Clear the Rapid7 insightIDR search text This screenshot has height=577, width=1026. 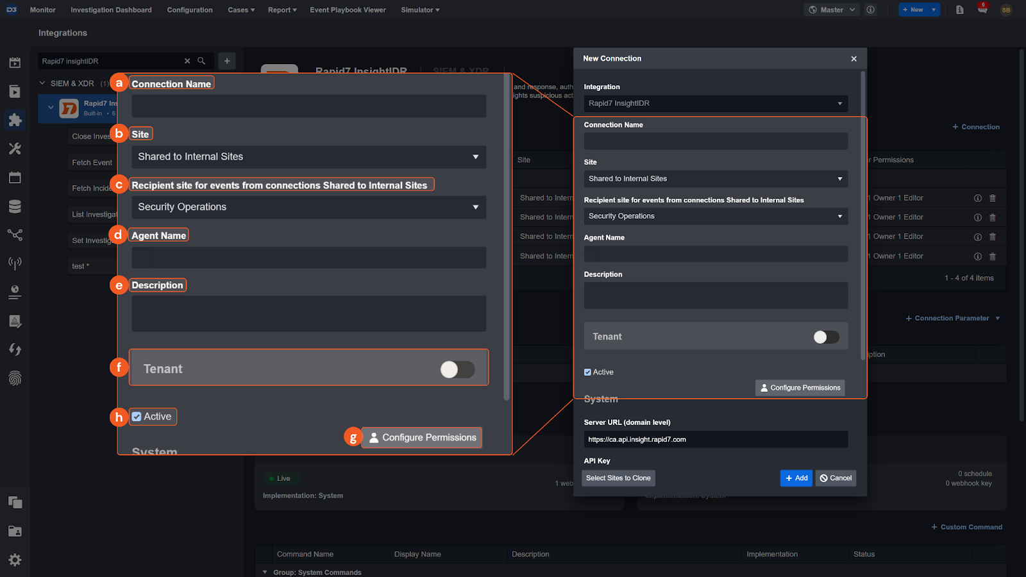[x=187, y=61]
